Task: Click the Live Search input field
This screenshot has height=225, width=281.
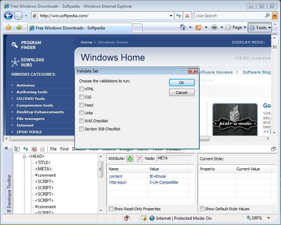Action: pos(229,16)
